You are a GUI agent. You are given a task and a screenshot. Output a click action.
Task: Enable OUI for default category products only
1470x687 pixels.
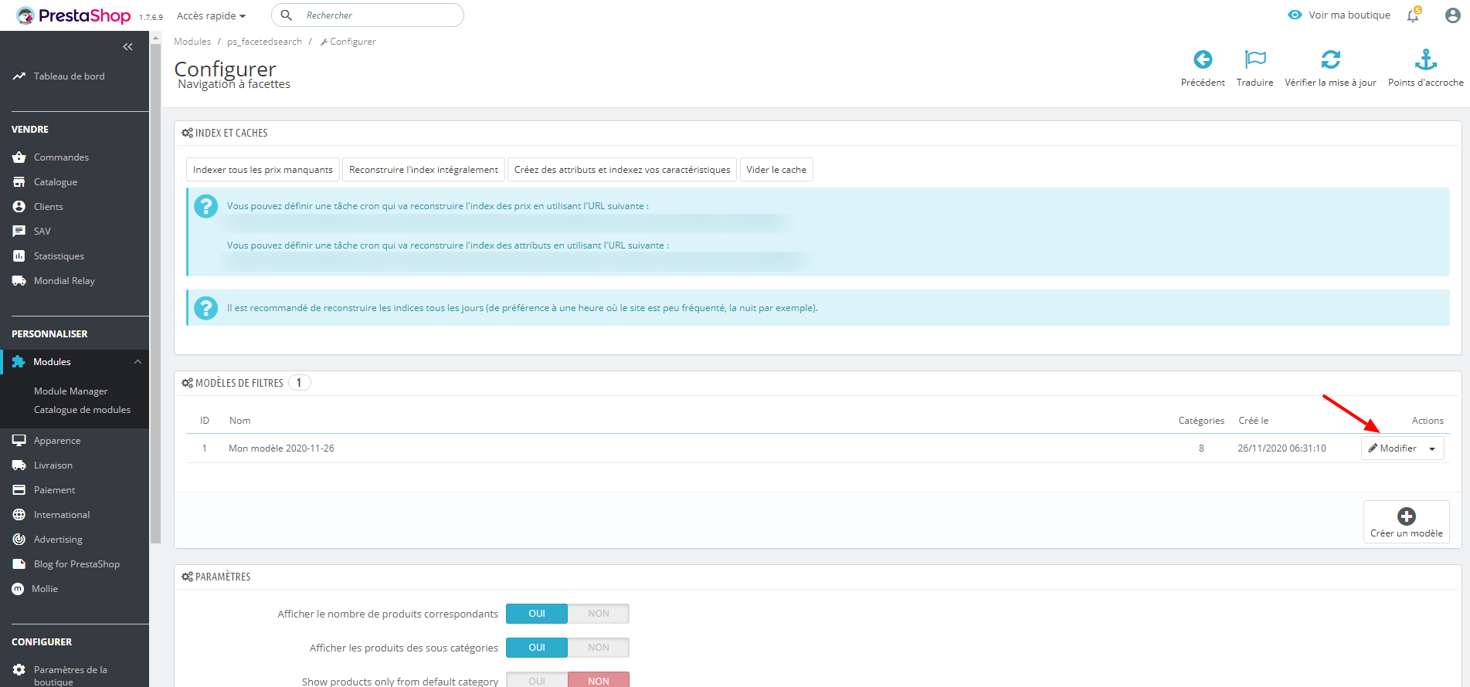pyautogui.click(x=537, y=681)
